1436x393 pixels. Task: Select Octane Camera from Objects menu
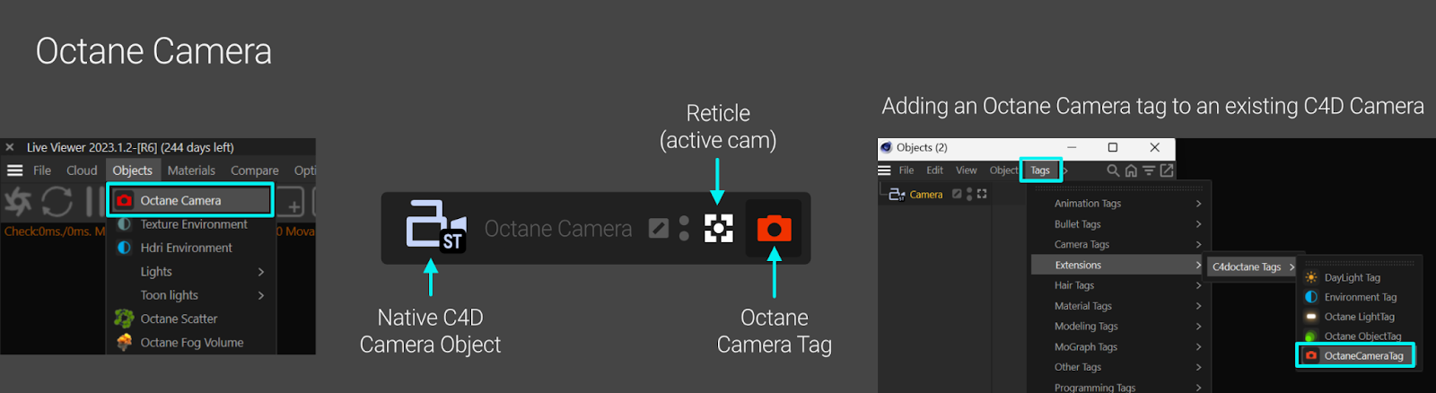point(190,200)
